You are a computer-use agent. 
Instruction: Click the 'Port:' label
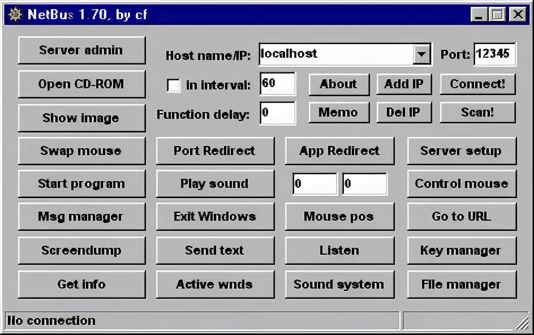pos(455,54)
